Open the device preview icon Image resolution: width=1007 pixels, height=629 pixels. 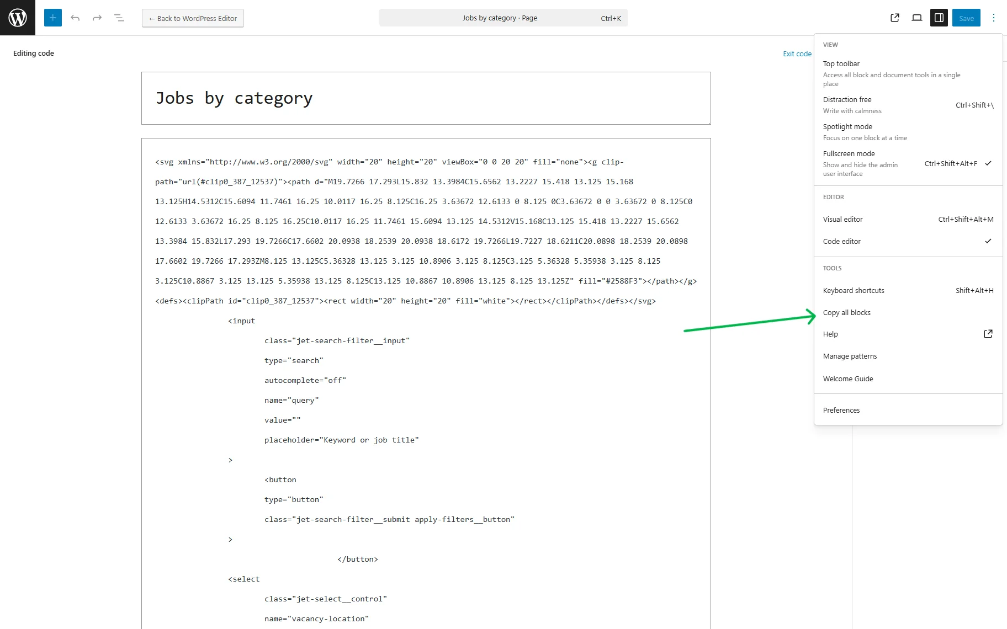[x=917, y=18]
